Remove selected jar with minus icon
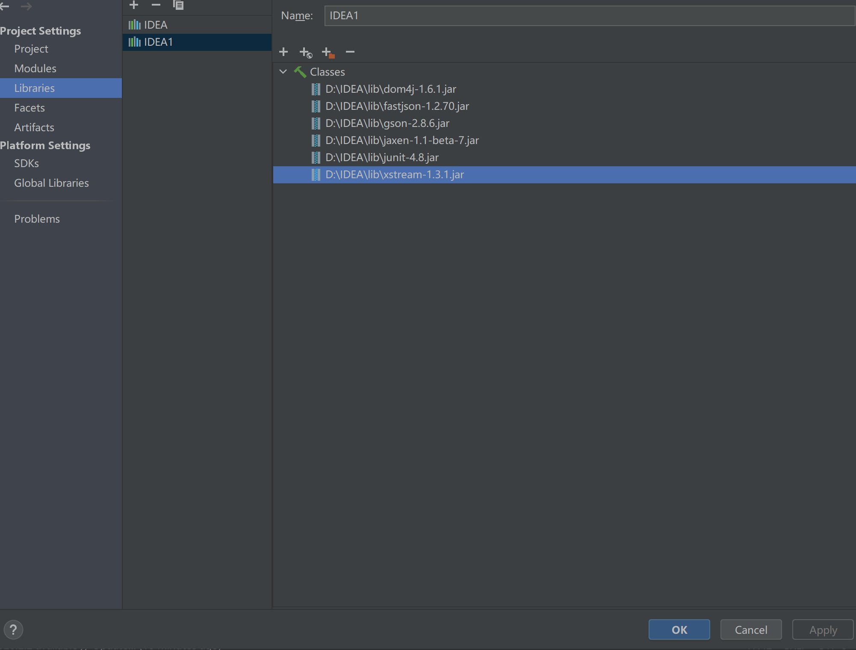This screenshot has height=650, width=856. coord(350,52)
